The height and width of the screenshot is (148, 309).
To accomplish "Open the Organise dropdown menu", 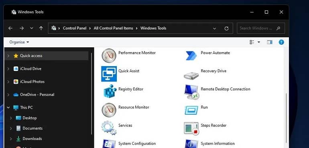I will [19, 42].
